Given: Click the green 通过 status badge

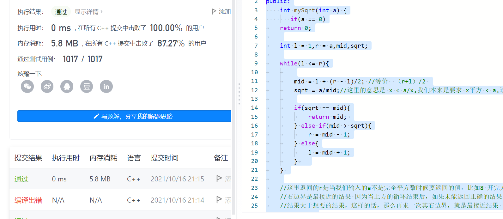Looking at the screenshot, I should [61, 12].
